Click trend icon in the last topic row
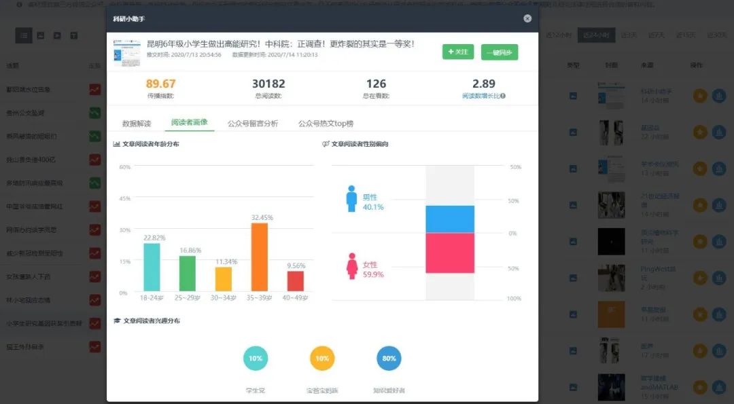 tap(95, 346)
